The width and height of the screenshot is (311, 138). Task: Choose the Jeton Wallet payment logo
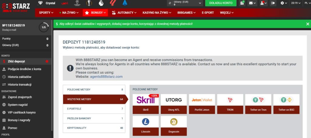pos(202,100)
